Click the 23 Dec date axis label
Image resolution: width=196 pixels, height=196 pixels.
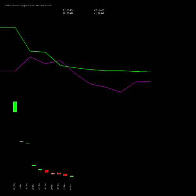pyautogui.click(x=33, y=186)
